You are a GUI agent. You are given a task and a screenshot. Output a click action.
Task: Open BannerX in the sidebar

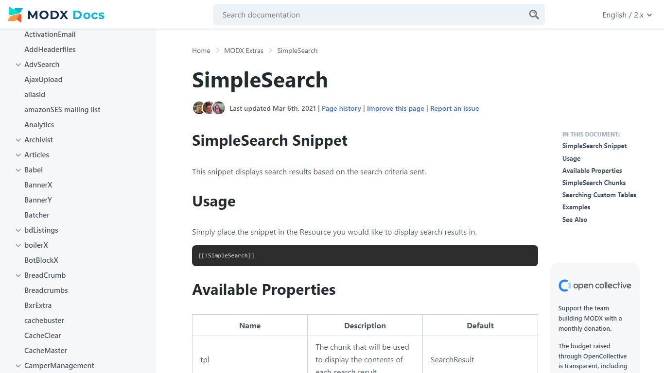point(38,185)
